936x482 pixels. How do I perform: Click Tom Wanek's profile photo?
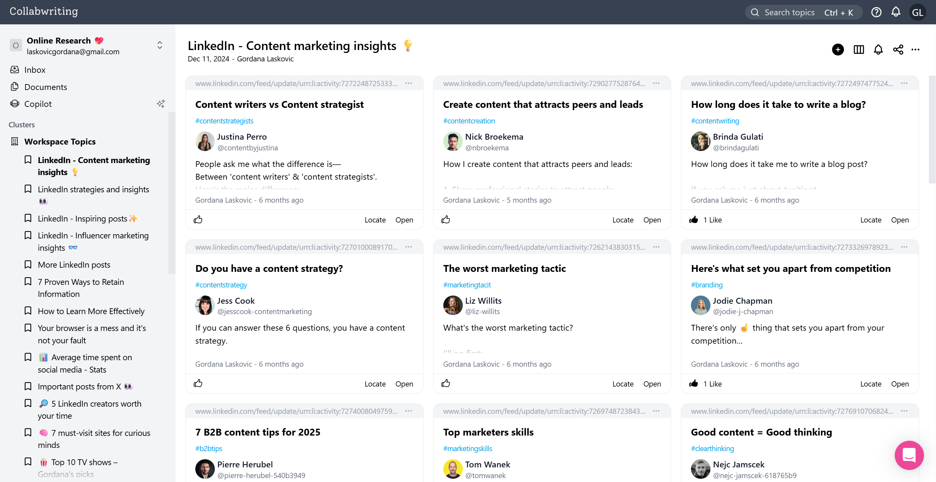coord(452,469)
